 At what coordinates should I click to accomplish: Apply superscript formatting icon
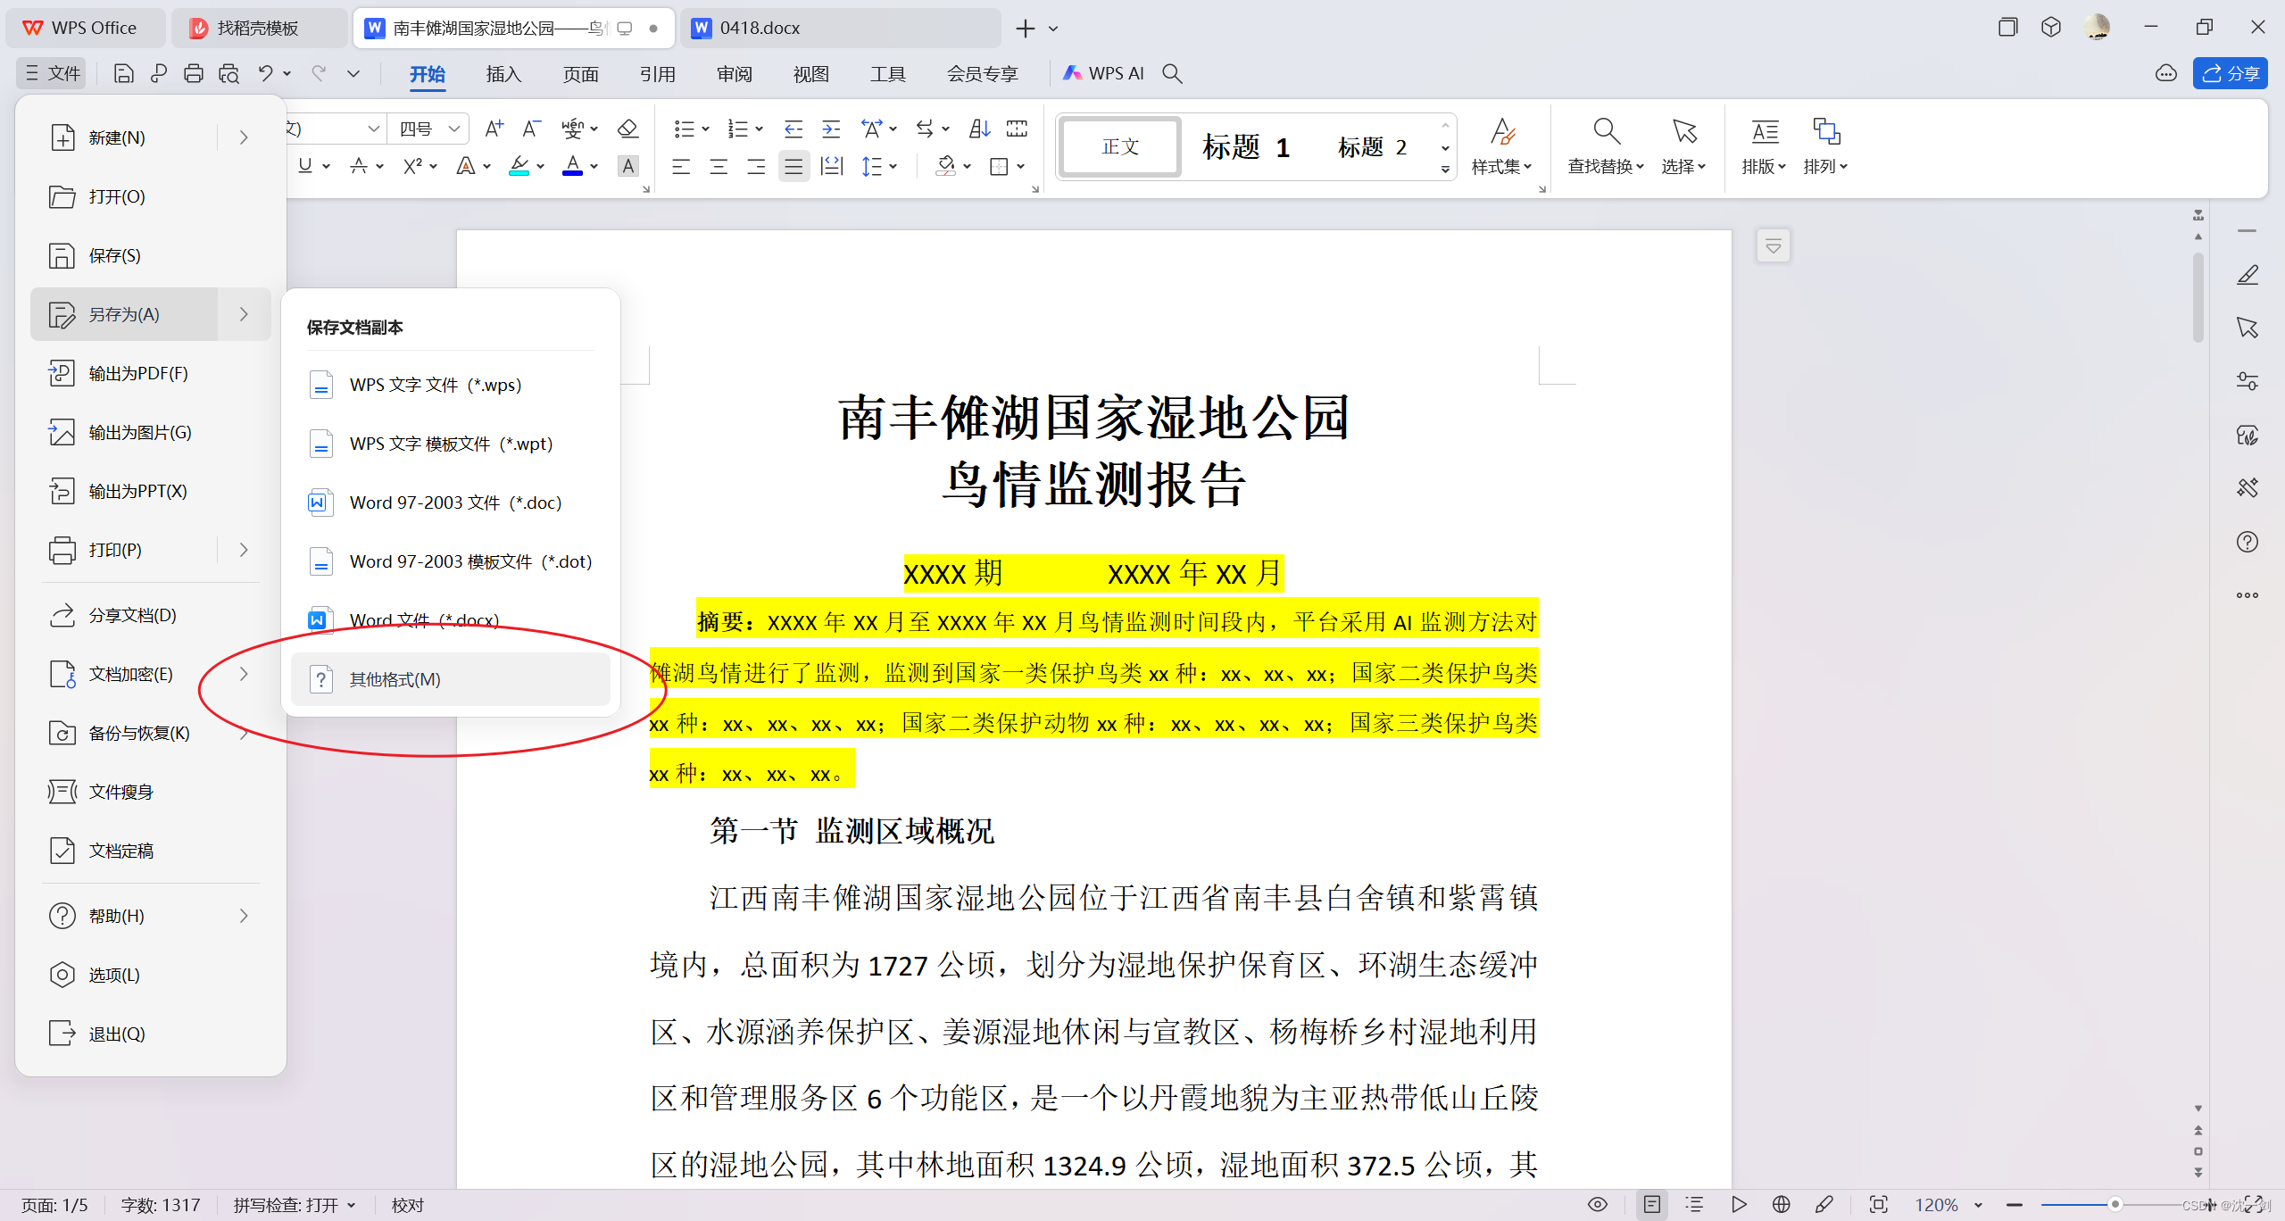click(413, 165)
